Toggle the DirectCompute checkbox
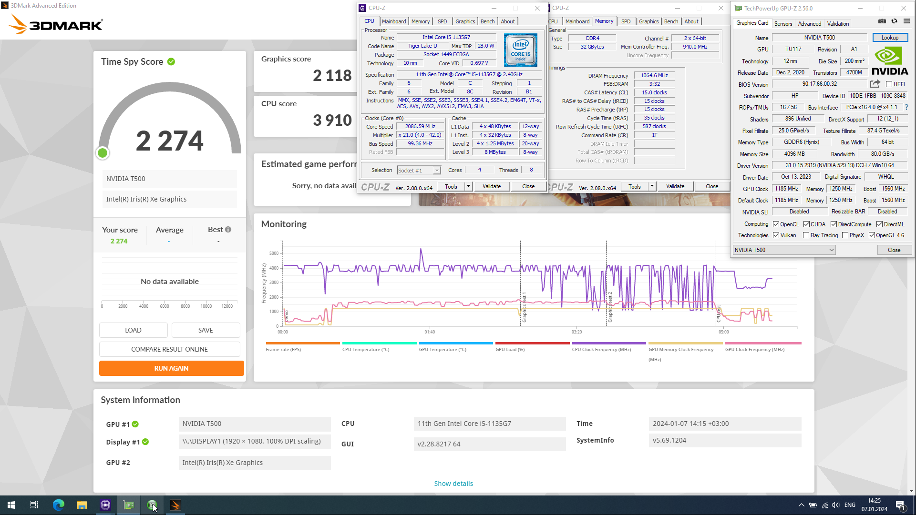916x515 pixels. click(834, 224)
